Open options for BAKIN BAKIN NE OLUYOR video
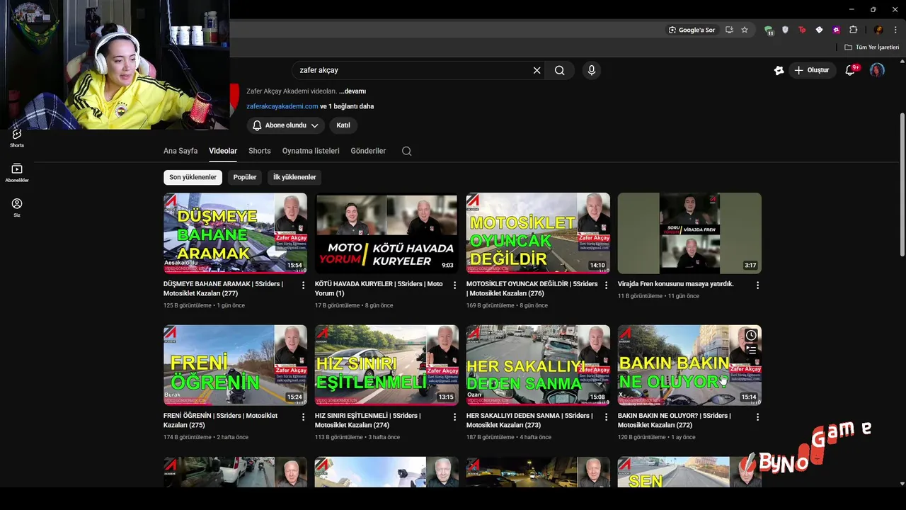 (757, 417)
